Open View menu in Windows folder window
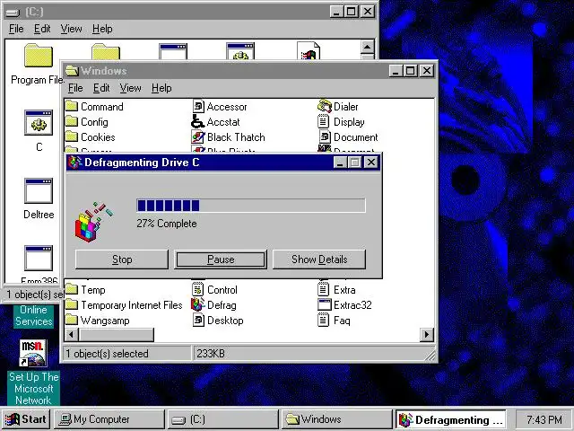 [x=130, y=88]
